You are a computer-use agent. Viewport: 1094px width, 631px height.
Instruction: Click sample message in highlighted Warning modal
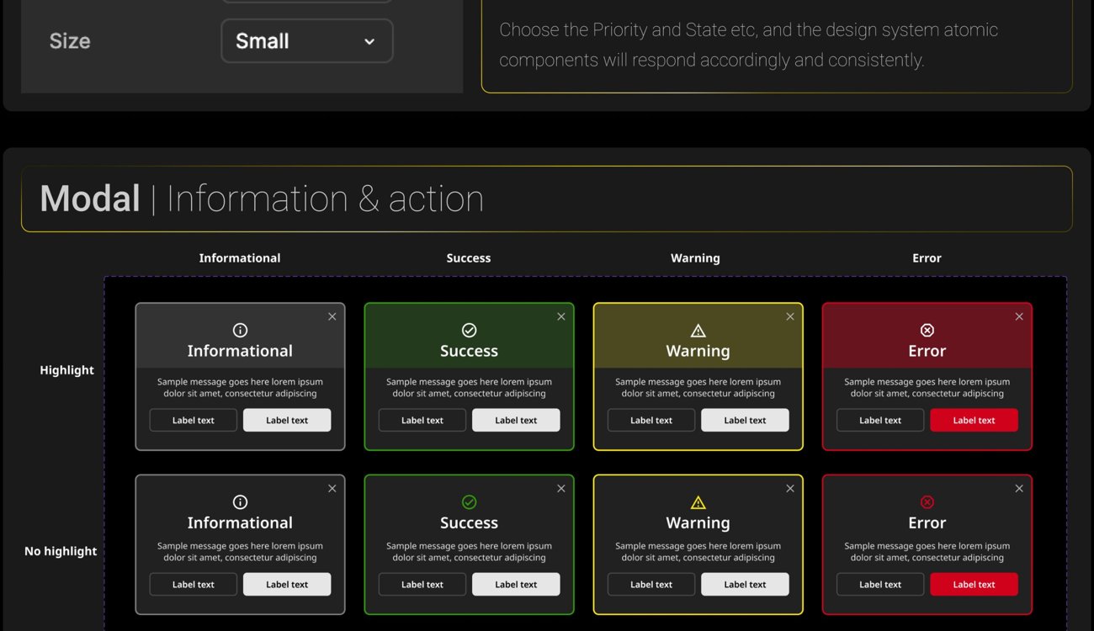[x=698, y=387]
